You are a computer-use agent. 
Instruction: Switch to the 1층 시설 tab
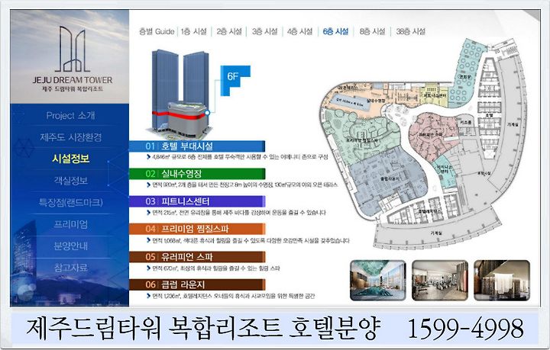(x=193, y=31)
